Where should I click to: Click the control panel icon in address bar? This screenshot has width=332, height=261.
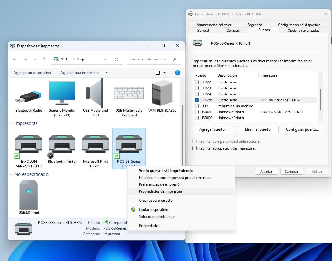(56, 59)
